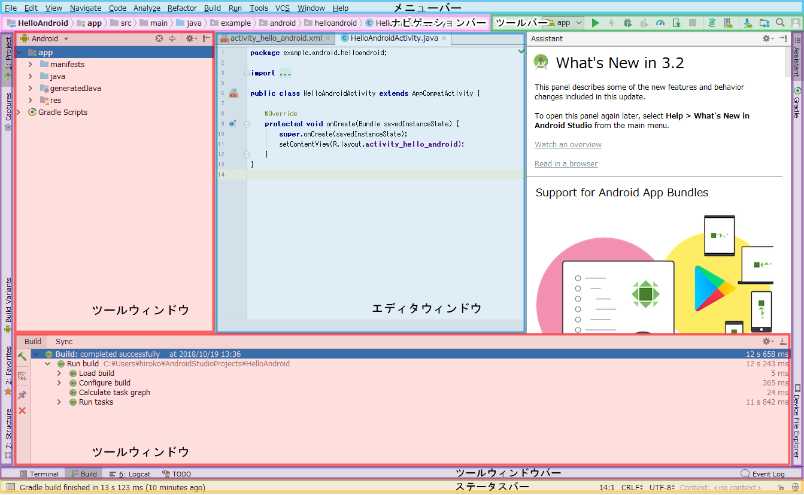Toggle the Build output view mode icon
Screen dimensions: 804x495
tap(22, 376)
